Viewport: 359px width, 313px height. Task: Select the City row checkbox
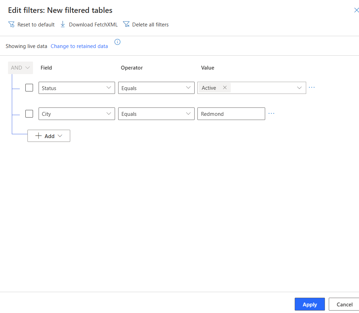[29, 114]
